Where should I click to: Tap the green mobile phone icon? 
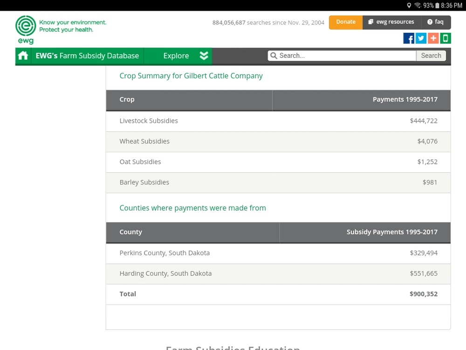(445, 38)
